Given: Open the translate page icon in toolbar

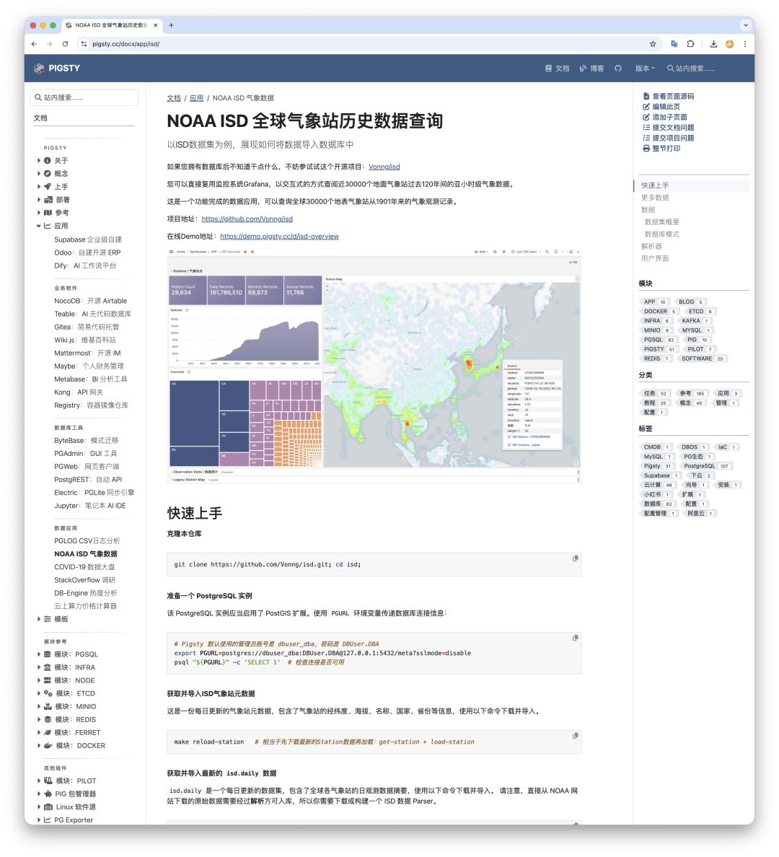Looking at the screenshot, I should (x=674, y=44).
